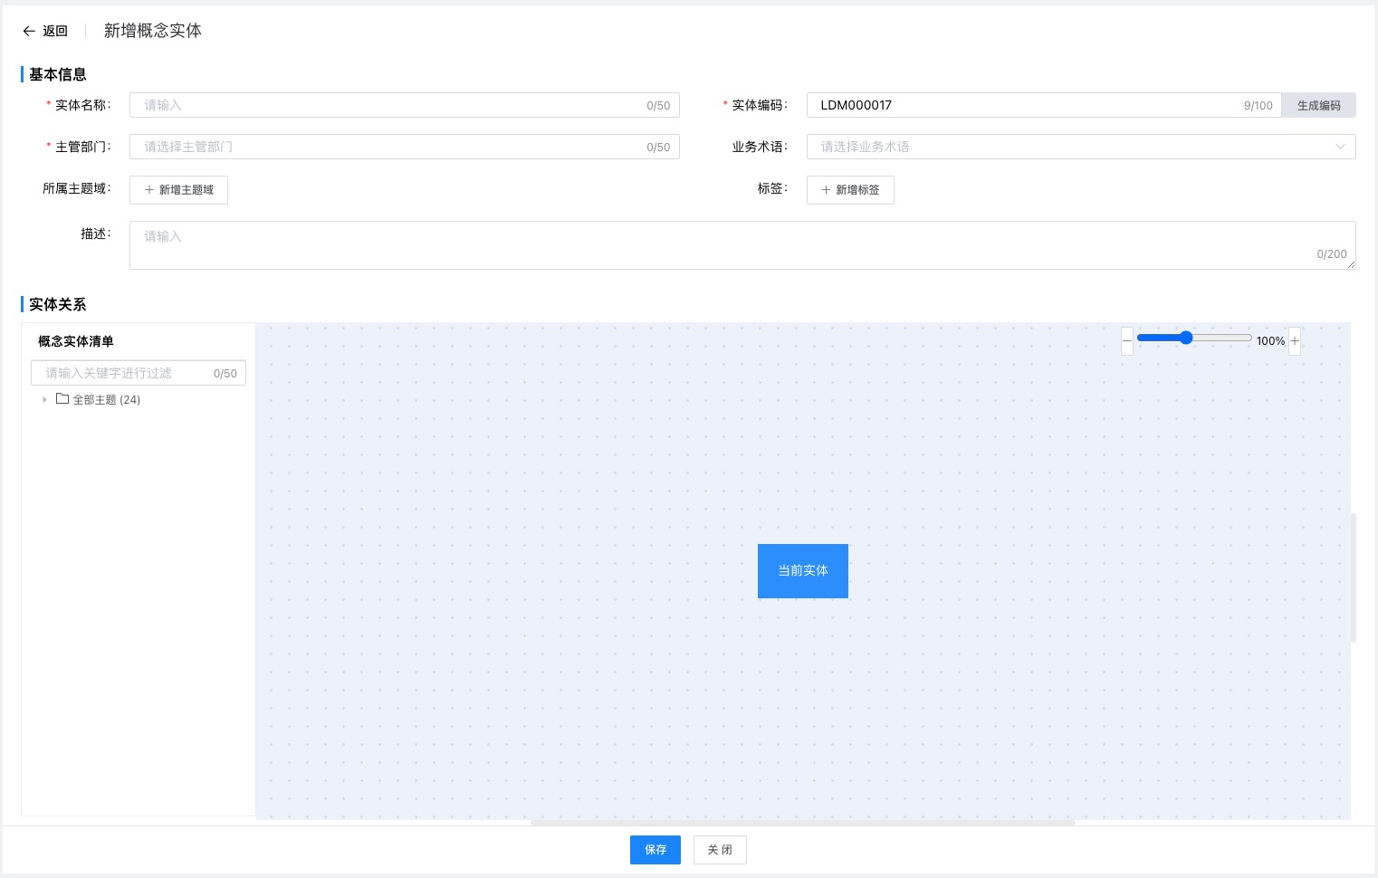Open the 主管部门 selector

(x=405, y=146)
